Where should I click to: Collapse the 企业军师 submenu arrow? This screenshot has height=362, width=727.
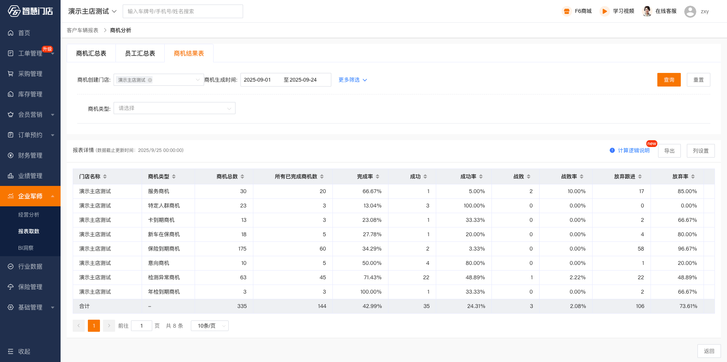[53, 196]
